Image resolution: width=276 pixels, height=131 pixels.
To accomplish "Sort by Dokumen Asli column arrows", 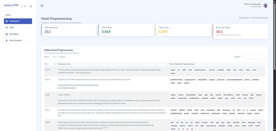I will point(166,64).
